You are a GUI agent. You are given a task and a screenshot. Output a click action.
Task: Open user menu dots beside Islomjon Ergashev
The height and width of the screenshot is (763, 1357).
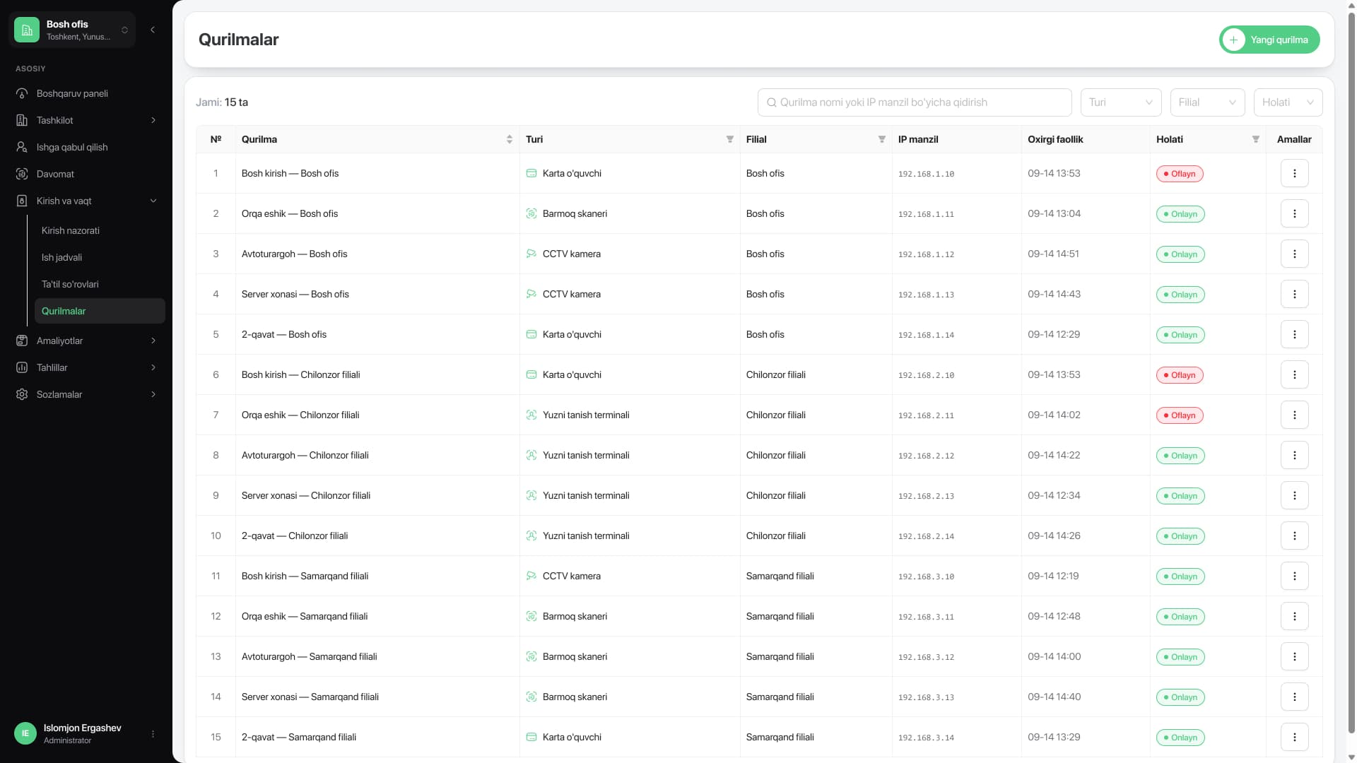(x=153, y=734)
